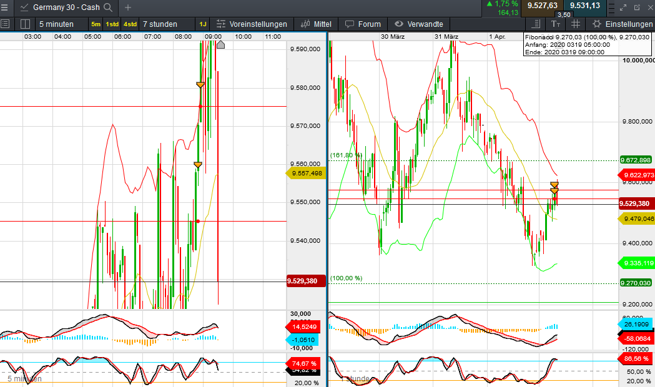Screen dimensions: 655x387
Task: Open Einstellungen settings
Action: coord(623,24)
